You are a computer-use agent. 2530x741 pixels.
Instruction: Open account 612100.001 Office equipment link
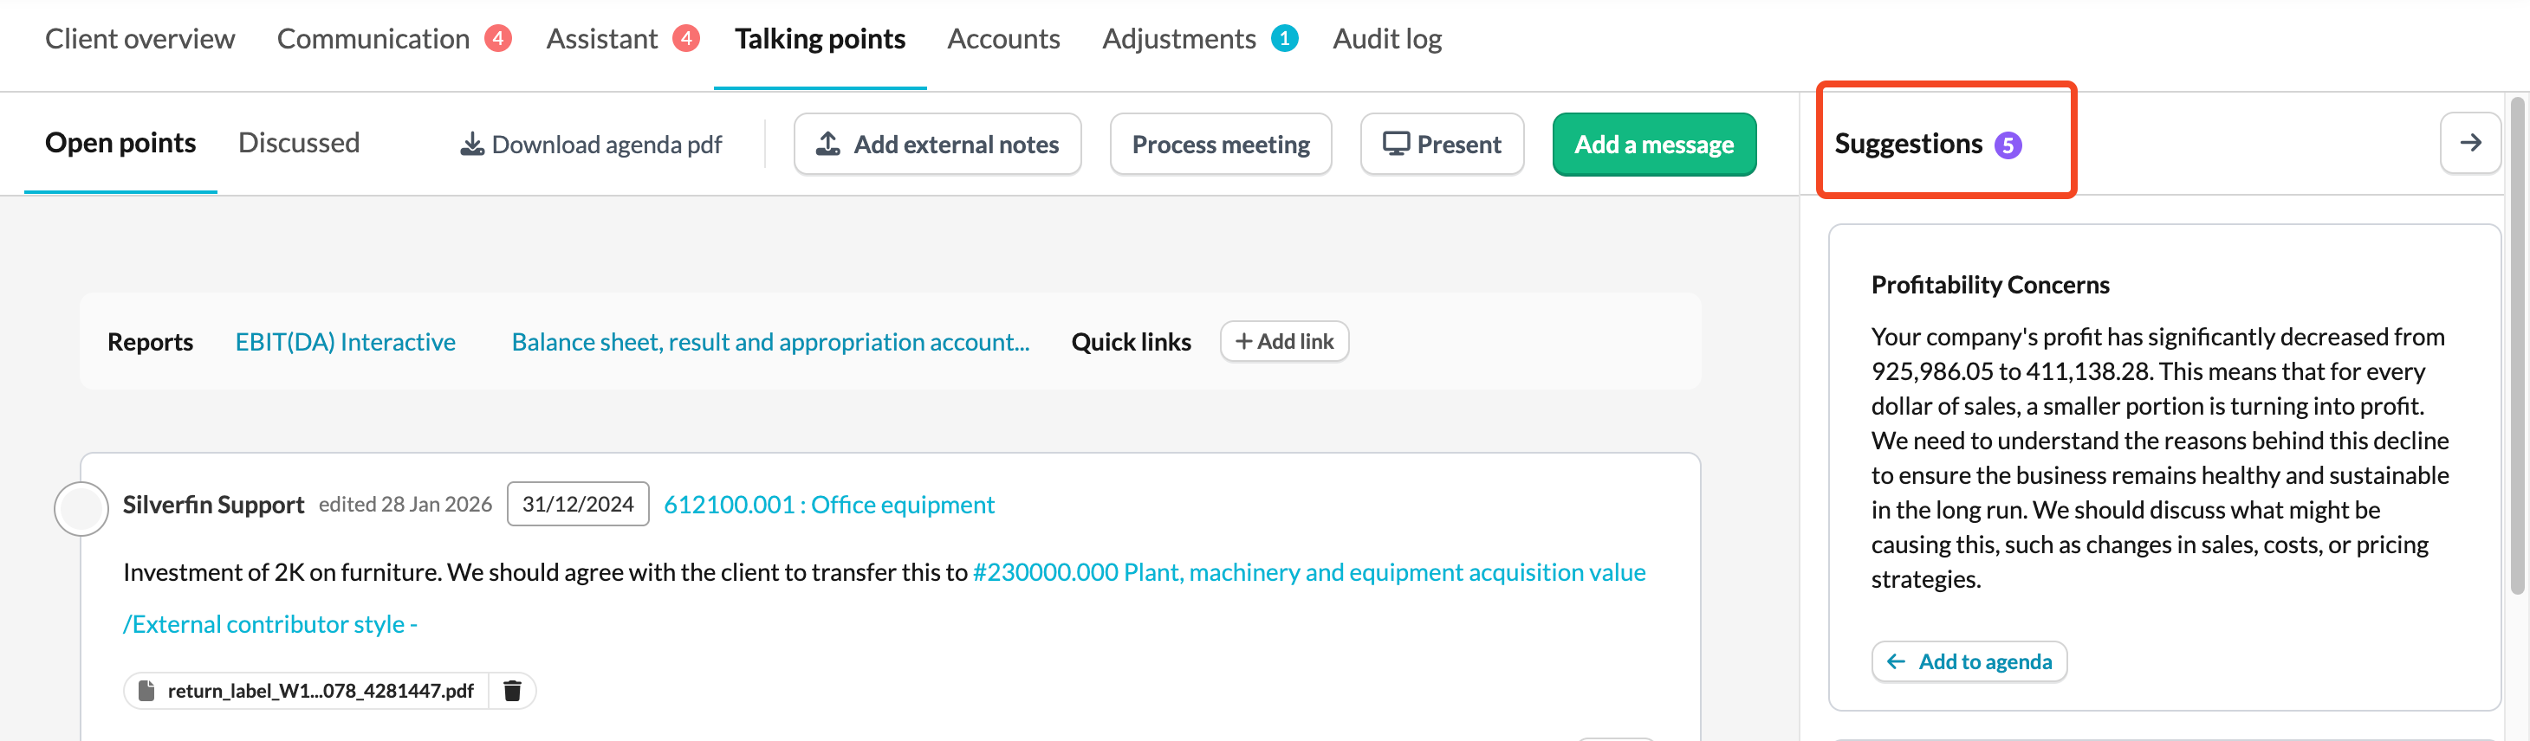pos(829,505)
